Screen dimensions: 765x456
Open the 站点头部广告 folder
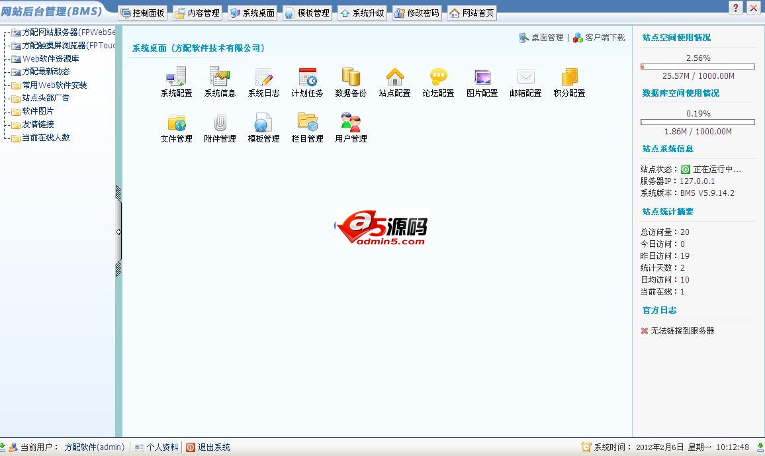41,98
